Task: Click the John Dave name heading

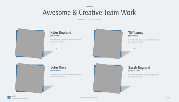Action: 58,67
